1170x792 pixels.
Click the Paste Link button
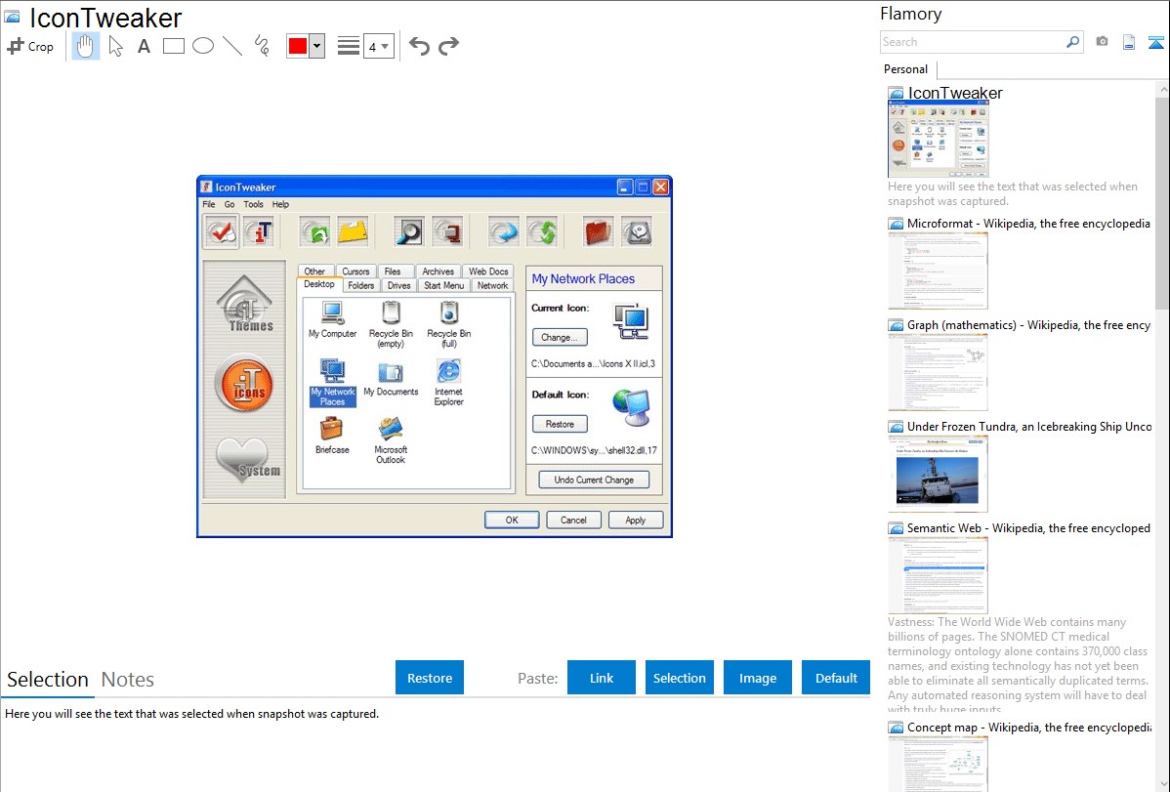pos(602,678)
